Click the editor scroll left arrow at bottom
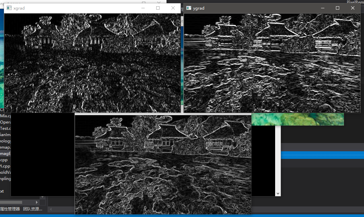This screenshot has width=364, height=217. (51, 209)
